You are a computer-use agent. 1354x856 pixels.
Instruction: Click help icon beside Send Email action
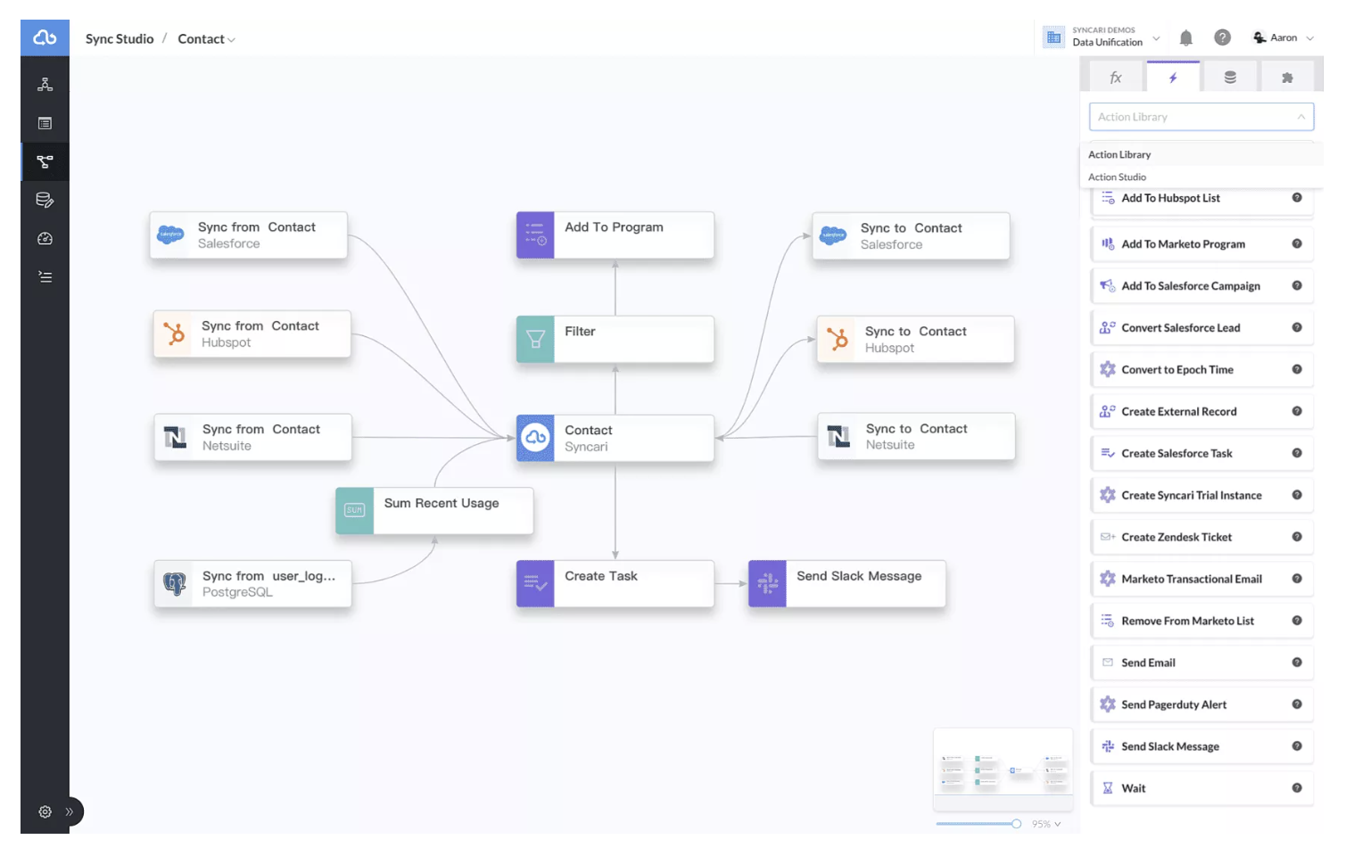1296,663
